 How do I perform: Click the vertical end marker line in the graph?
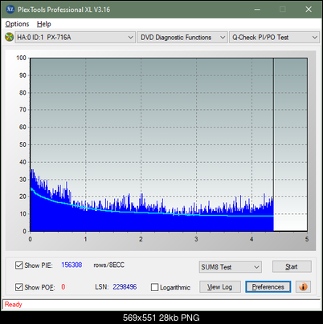click(273, 144)
